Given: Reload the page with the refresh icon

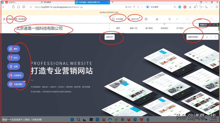Looking at the screenshot, I should point(13,7).
